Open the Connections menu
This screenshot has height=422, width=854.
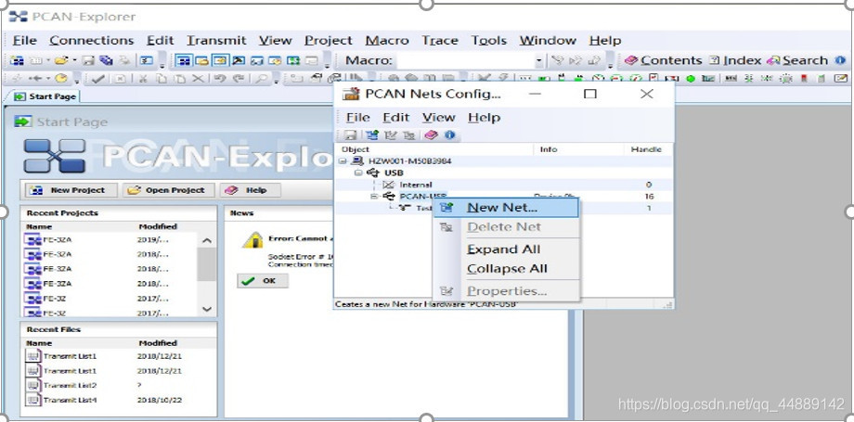coord(92,40)
